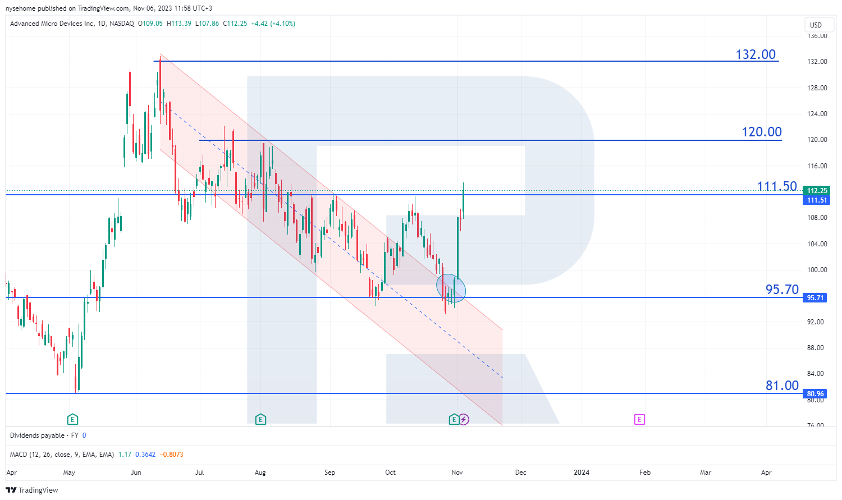842x500 pixels.
Task: Click the Nov label on time axis
Action: (457, 473)
